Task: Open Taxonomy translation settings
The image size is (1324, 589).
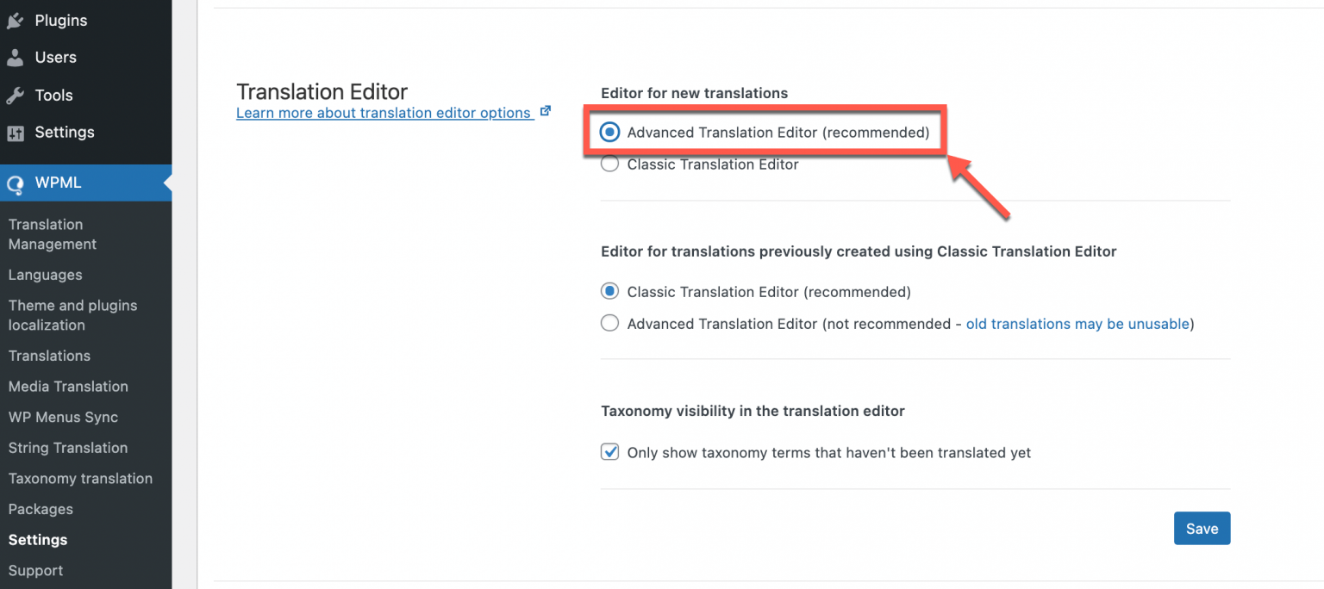Action: click(80, 478)
